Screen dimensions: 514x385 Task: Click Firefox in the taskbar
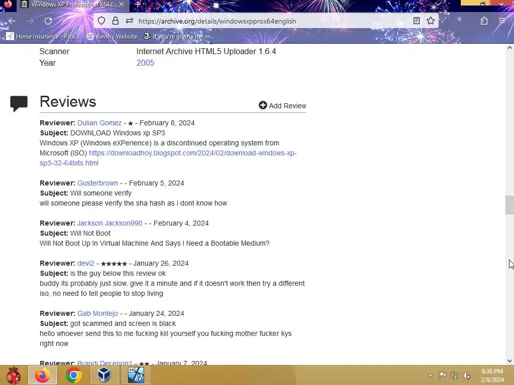[x=43, y=375]
